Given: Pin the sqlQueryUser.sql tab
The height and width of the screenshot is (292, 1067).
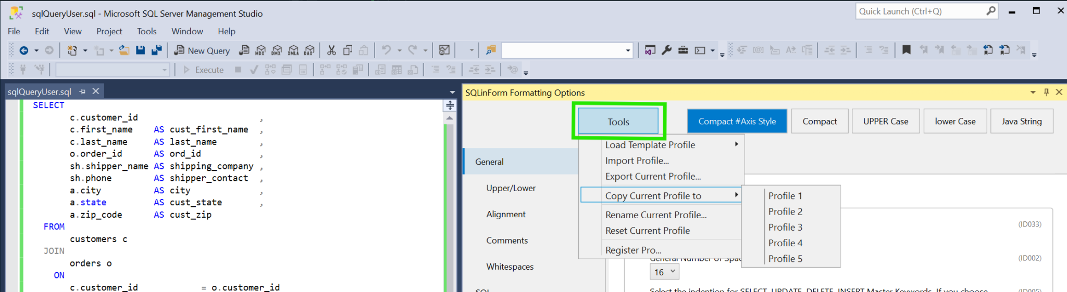Looking at the screenshot, I should pyautogui.click(x=82, y=91).
